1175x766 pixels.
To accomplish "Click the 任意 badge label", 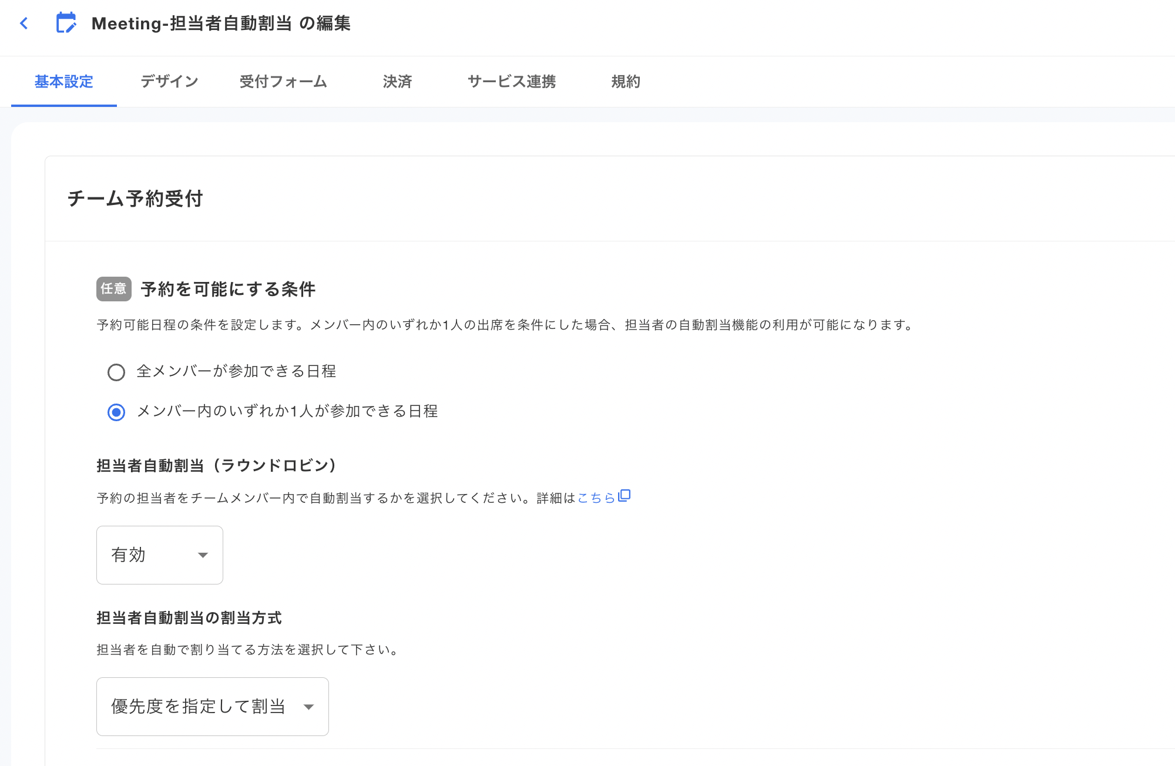I will click(114, 289).
